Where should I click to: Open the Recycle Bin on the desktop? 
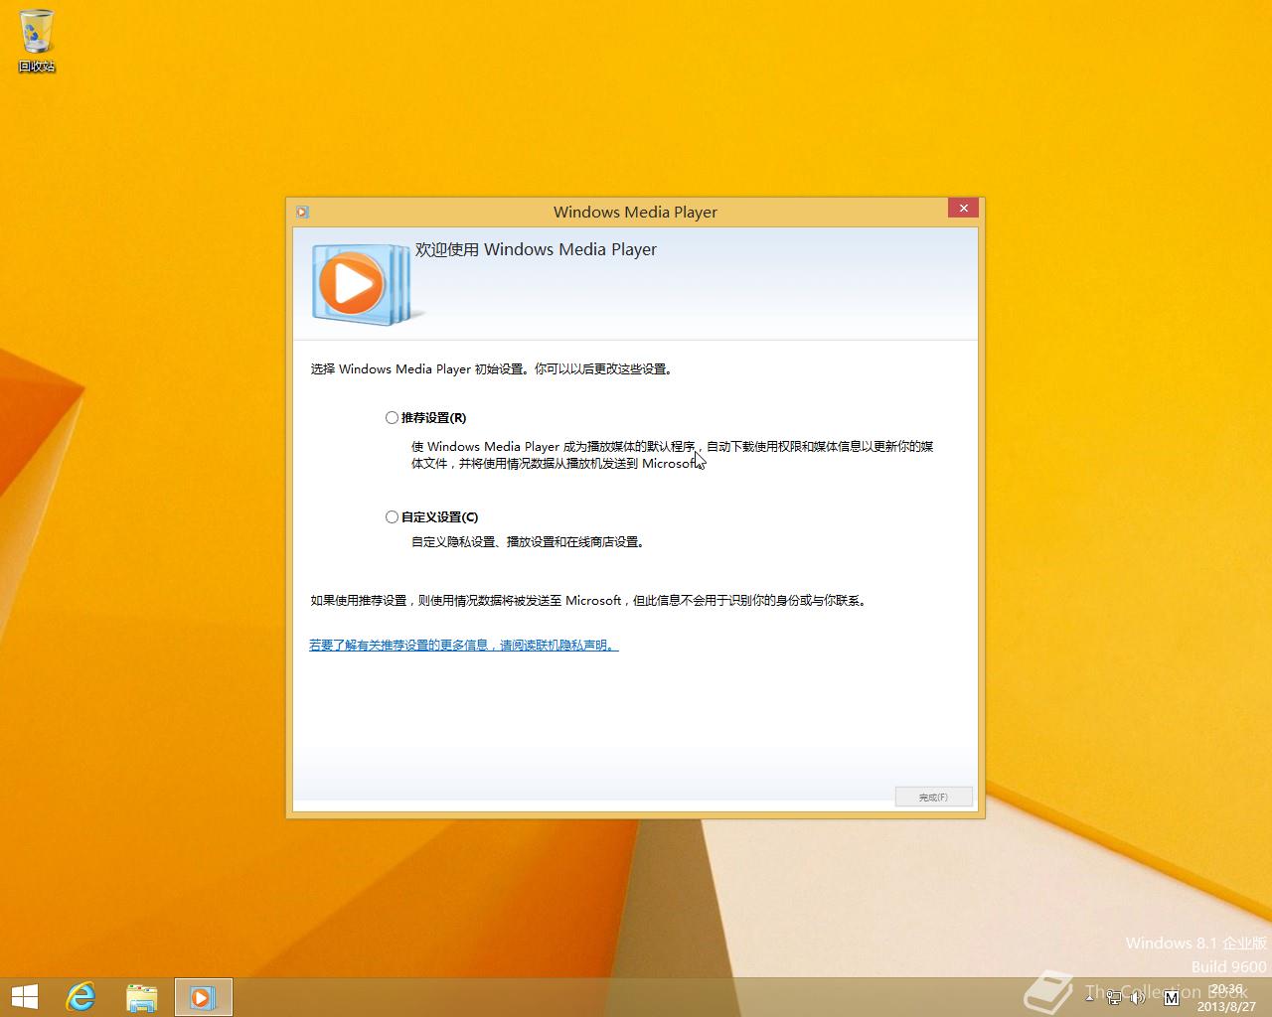(x=37, y=42)
